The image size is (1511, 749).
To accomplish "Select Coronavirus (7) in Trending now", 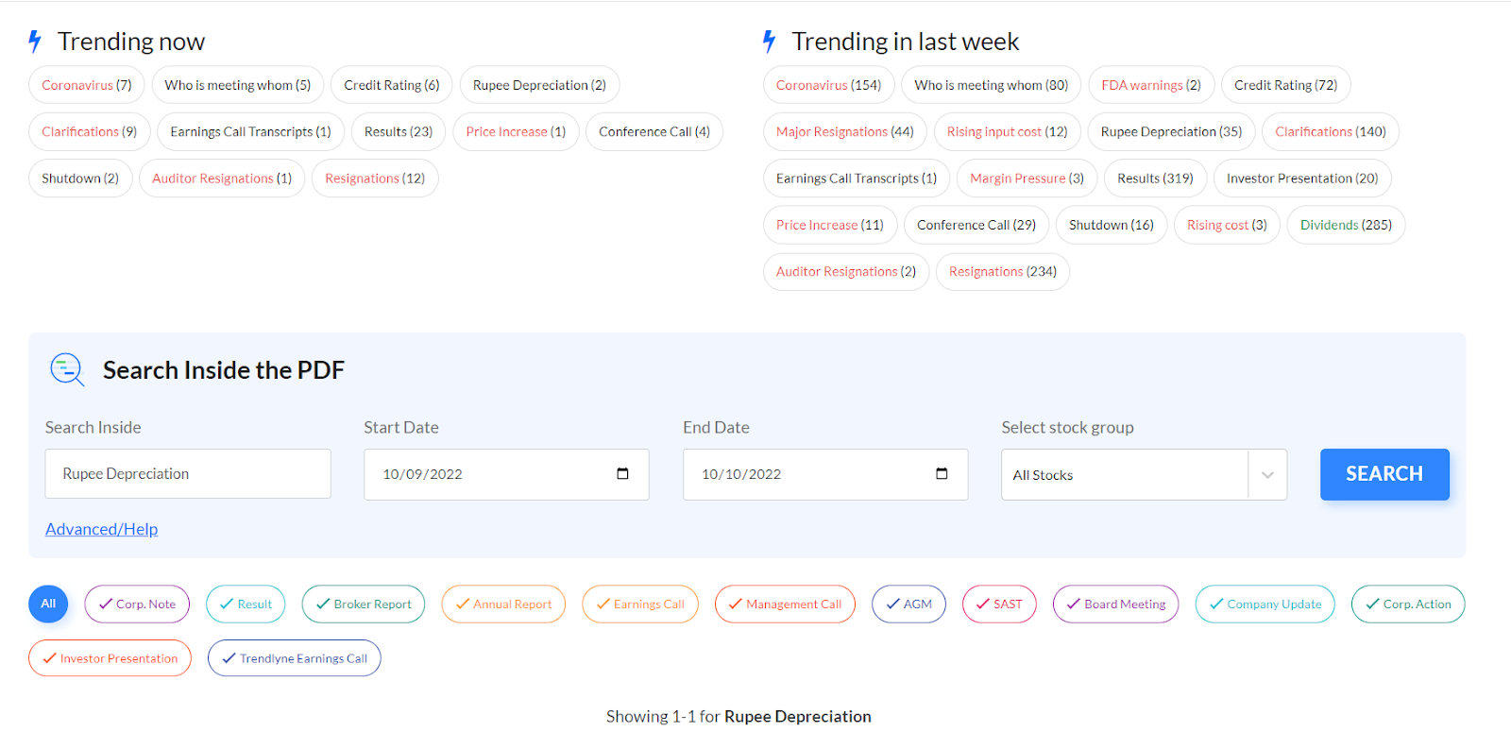I will click(x=87, y=85).
